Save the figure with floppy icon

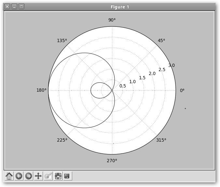point(67,176)
